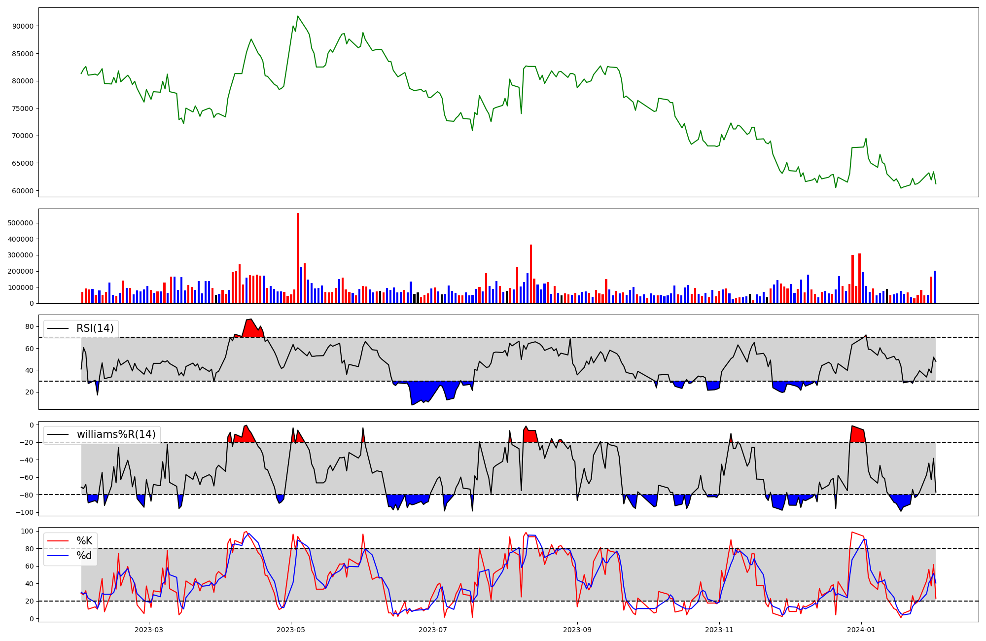Click the tallest red volume bar
The image size is (986, 641).
(298, 256)
